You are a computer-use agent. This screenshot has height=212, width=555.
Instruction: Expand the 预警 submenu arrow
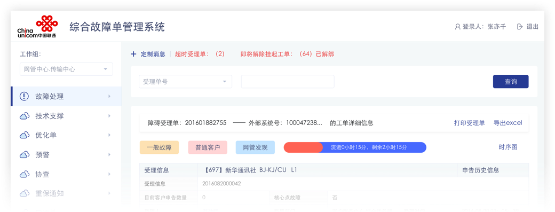109,155
